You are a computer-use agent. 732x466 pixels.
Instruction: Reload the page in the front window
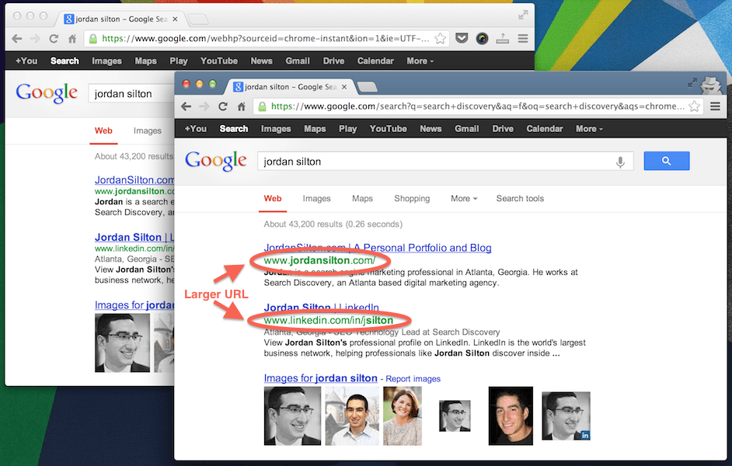223,106
